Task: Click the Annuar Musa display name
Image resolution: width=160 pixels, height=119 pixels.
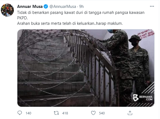Action: (30, 7)
